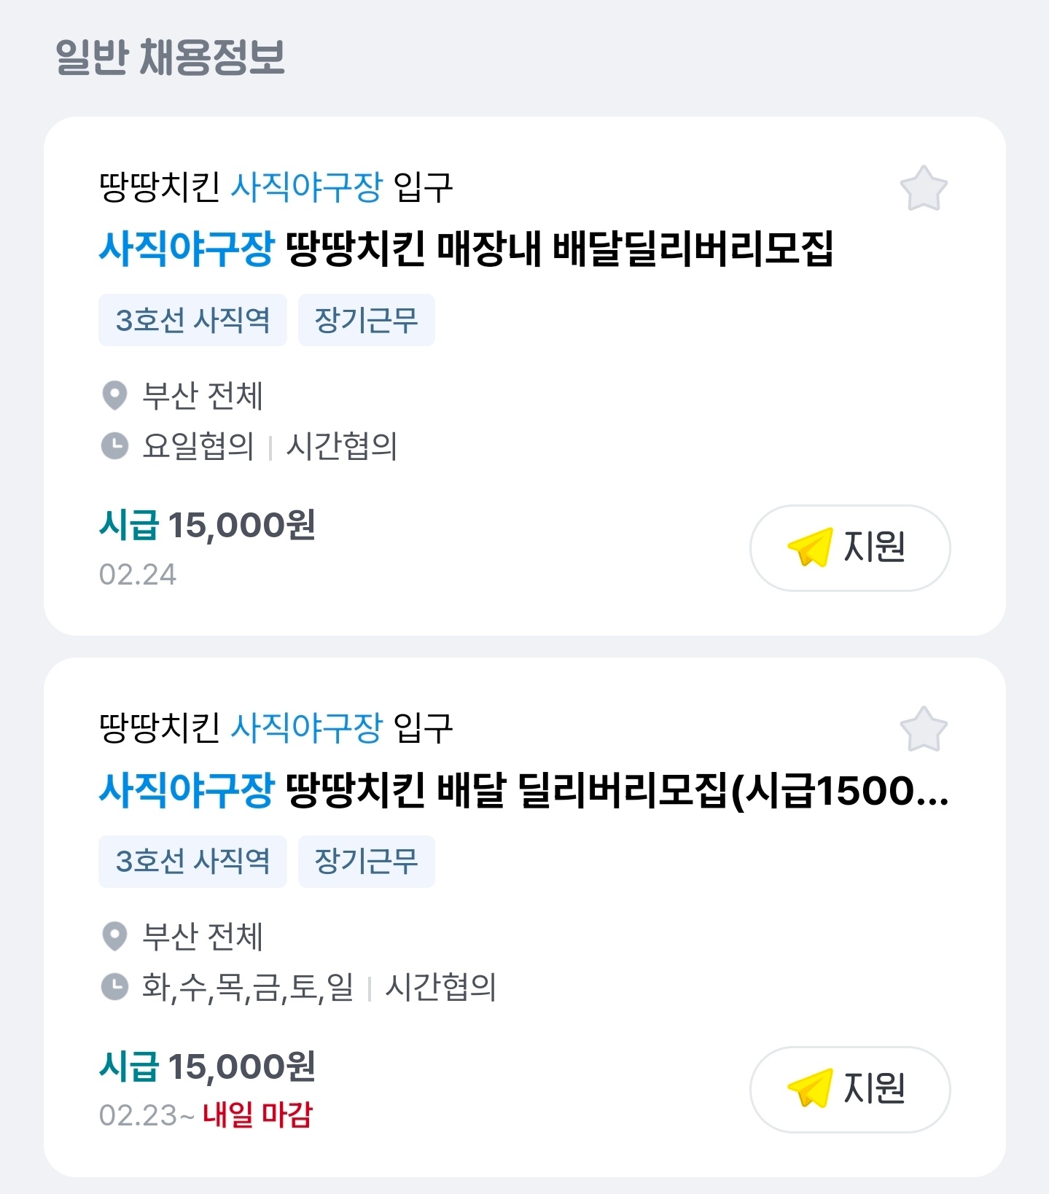Image resolution: width=1049 pixels, height=1194 pixels.
Task: Favorite the second job listing with the star
Action: (x=923, y=730)
